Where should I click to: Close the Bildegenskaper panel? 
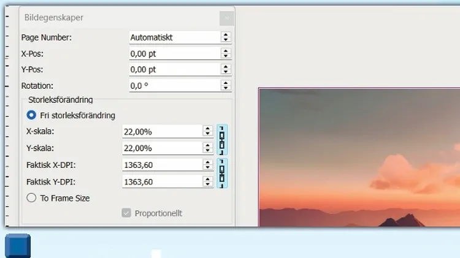coord(226,18)
